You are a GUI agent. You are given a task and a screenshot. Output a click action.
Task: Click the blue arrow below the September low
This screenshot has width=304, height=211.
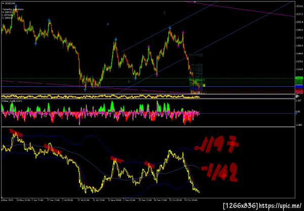pos(135,79)
